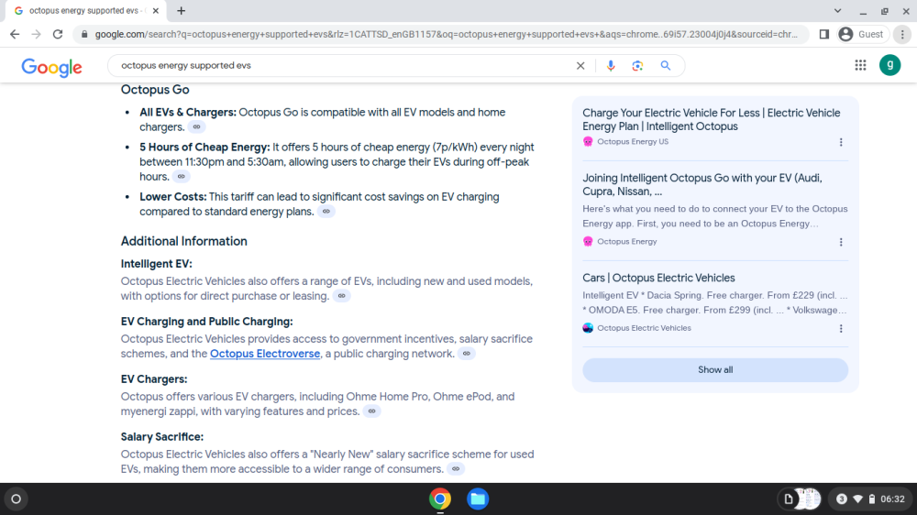Open source link after Salary Sacrifice paragraph
Image resolution: width=917 pixels, height=515 pixels.
(x=456, y=469)
